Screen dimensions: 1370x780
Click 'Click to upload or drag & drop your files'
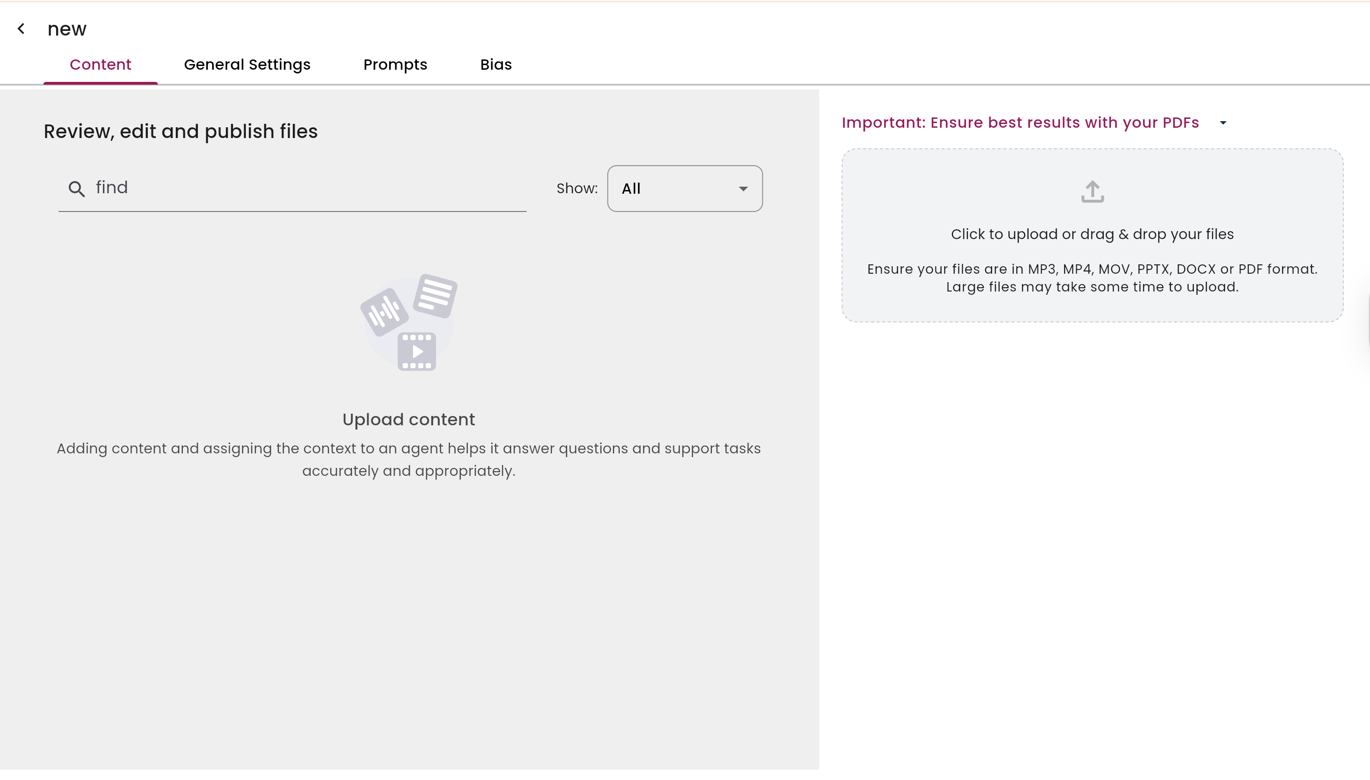(1092, 234)
